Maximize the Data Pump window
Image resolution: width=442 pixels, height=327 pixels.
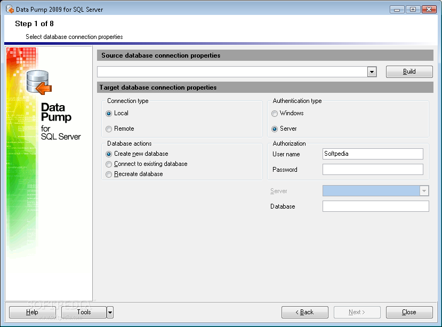[413, 9]
